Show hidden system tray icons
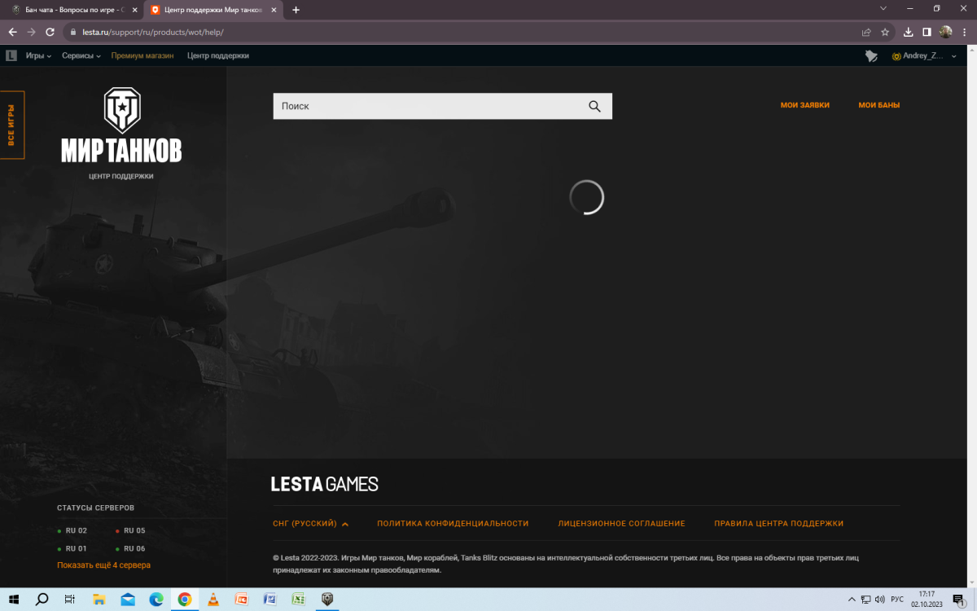977x611 pixels. pyautogui.click(x=851, y=600)
